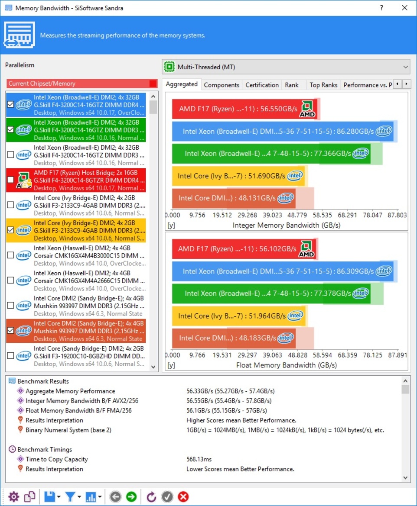Refresh the benchmark with the circular arrow icon

151,496
